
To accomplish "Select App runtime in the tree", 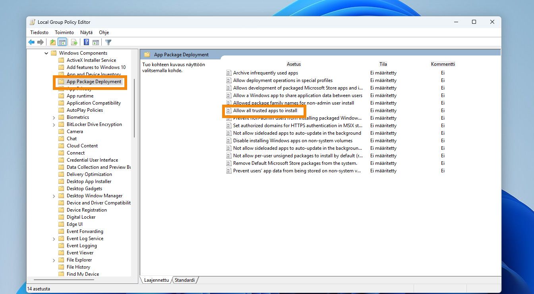I will [80, 96].
